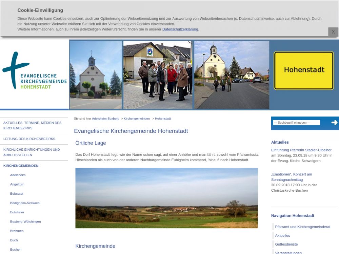Select Kirchengemeinden in the breadcrumb

tap(137, 119)
